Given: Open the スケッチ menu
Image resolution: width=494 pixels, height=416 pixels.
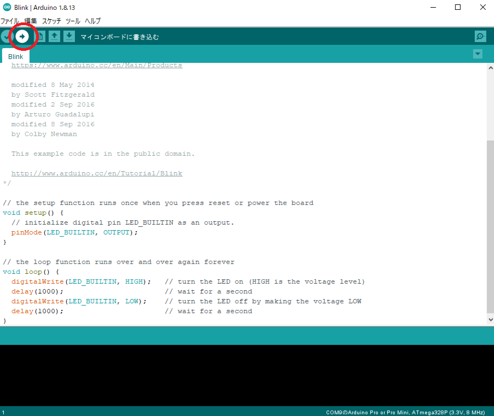Looking at the screenshot, I should click(x=51, y=21).
